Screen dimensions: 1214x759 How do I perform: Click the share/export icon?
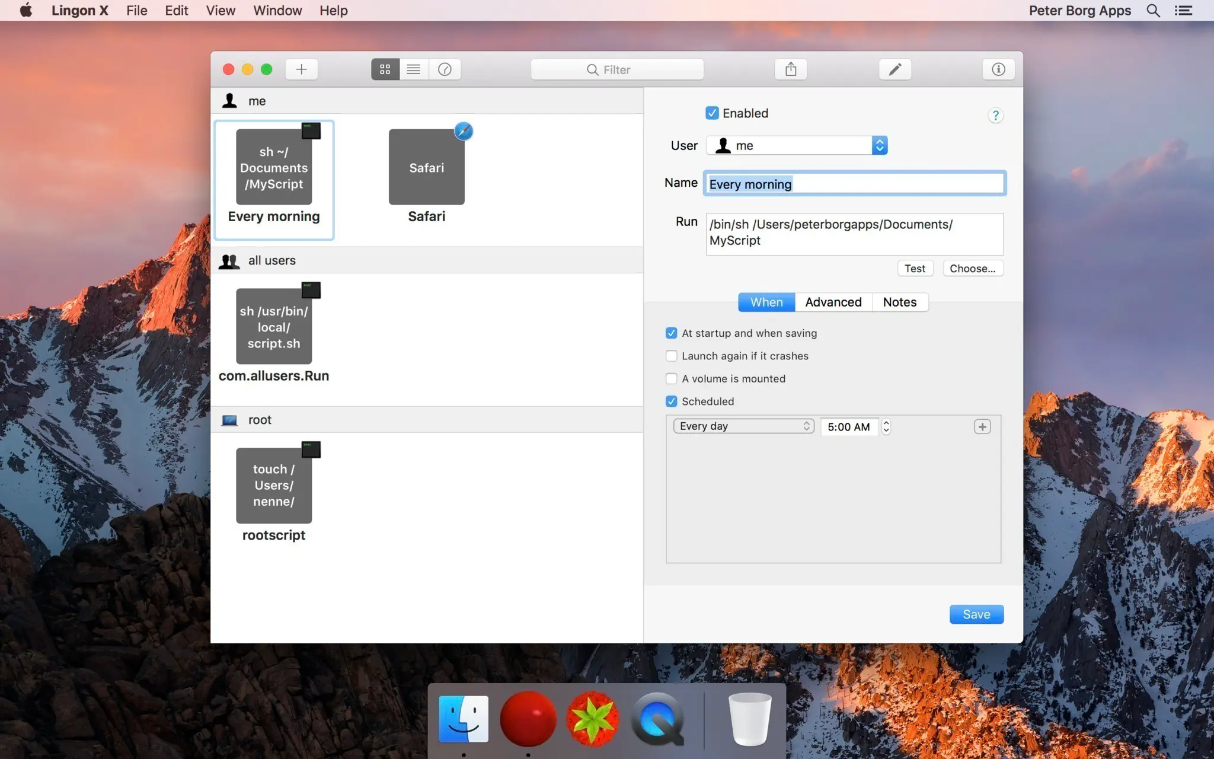[x=790, y=69]
